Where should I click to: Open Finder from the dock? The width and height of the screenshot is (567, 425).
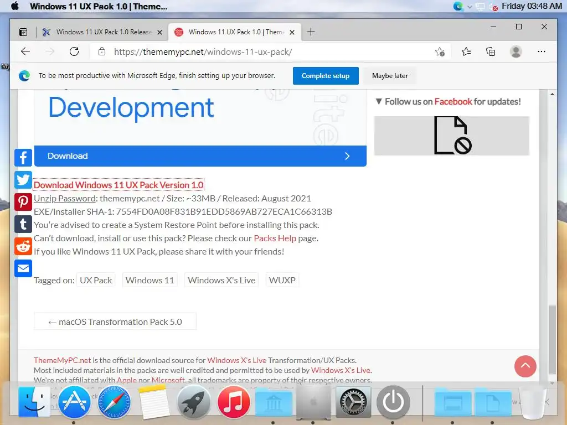click(34, 403)
